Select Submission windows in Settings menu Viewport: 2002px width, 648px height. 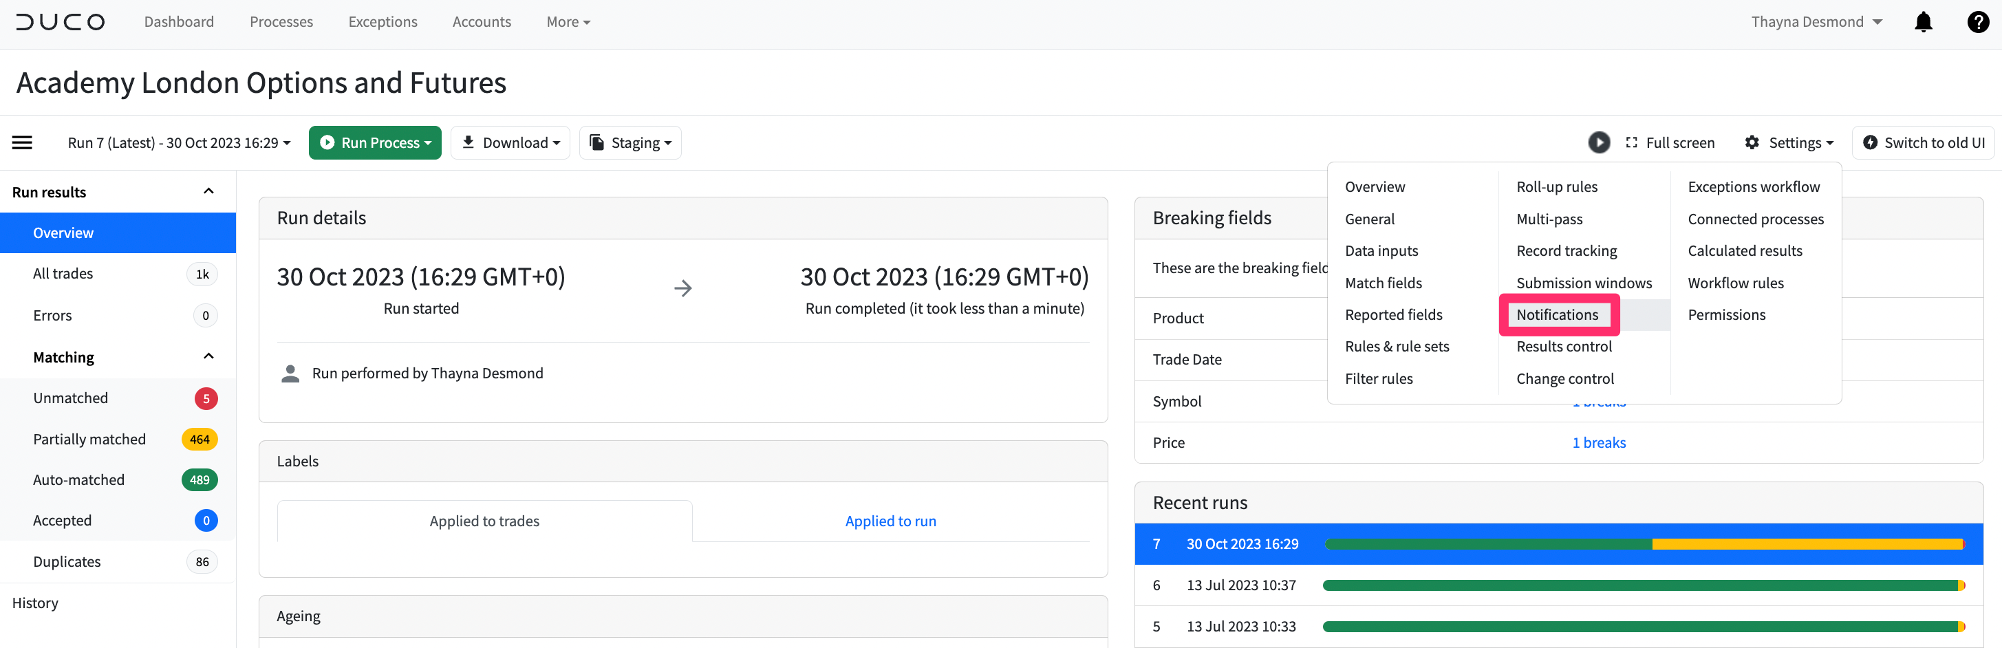(1584, 283)
